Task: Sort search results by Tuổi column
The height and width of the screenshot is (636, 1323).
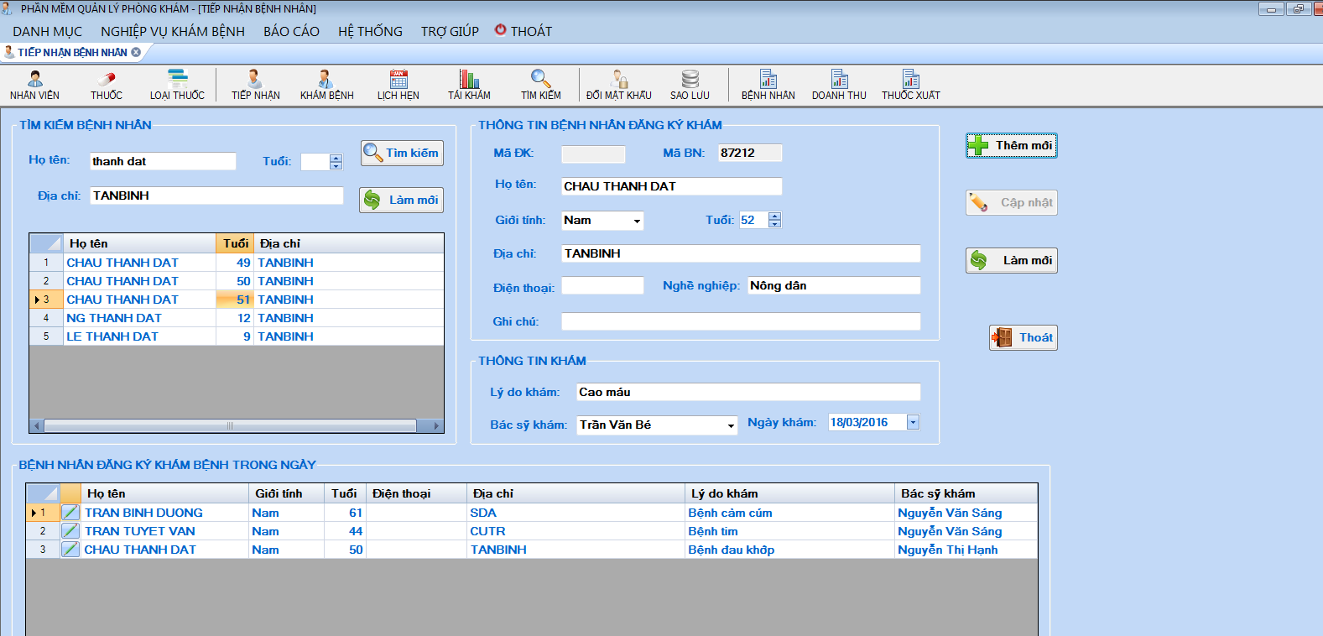Action: [235, 243]
